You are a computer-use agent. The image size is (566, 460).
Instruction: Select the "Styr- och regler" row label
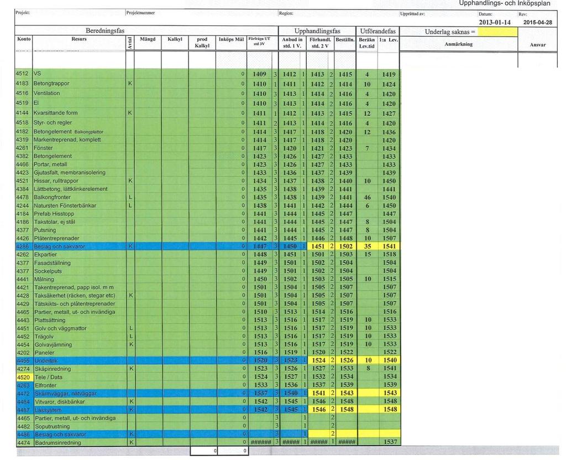53,122
